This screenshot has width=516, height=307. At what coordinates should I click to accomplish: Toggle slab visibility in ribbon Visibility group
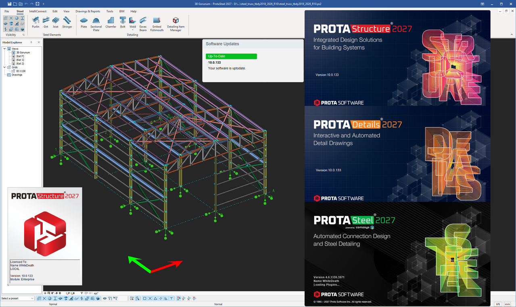[x=6, y=24]
